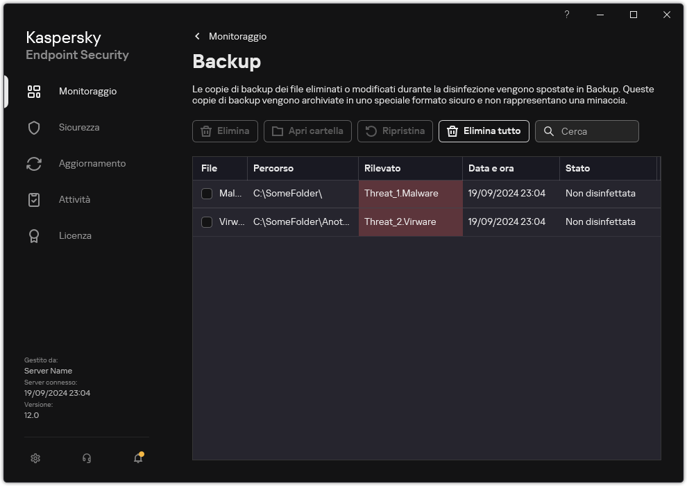Open settings with the gear icon

pyautogui.click(x=35, y=458)
